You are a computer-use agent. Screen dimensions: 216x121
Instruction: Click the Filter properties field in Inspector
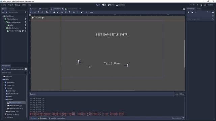[x=200, y=19]
